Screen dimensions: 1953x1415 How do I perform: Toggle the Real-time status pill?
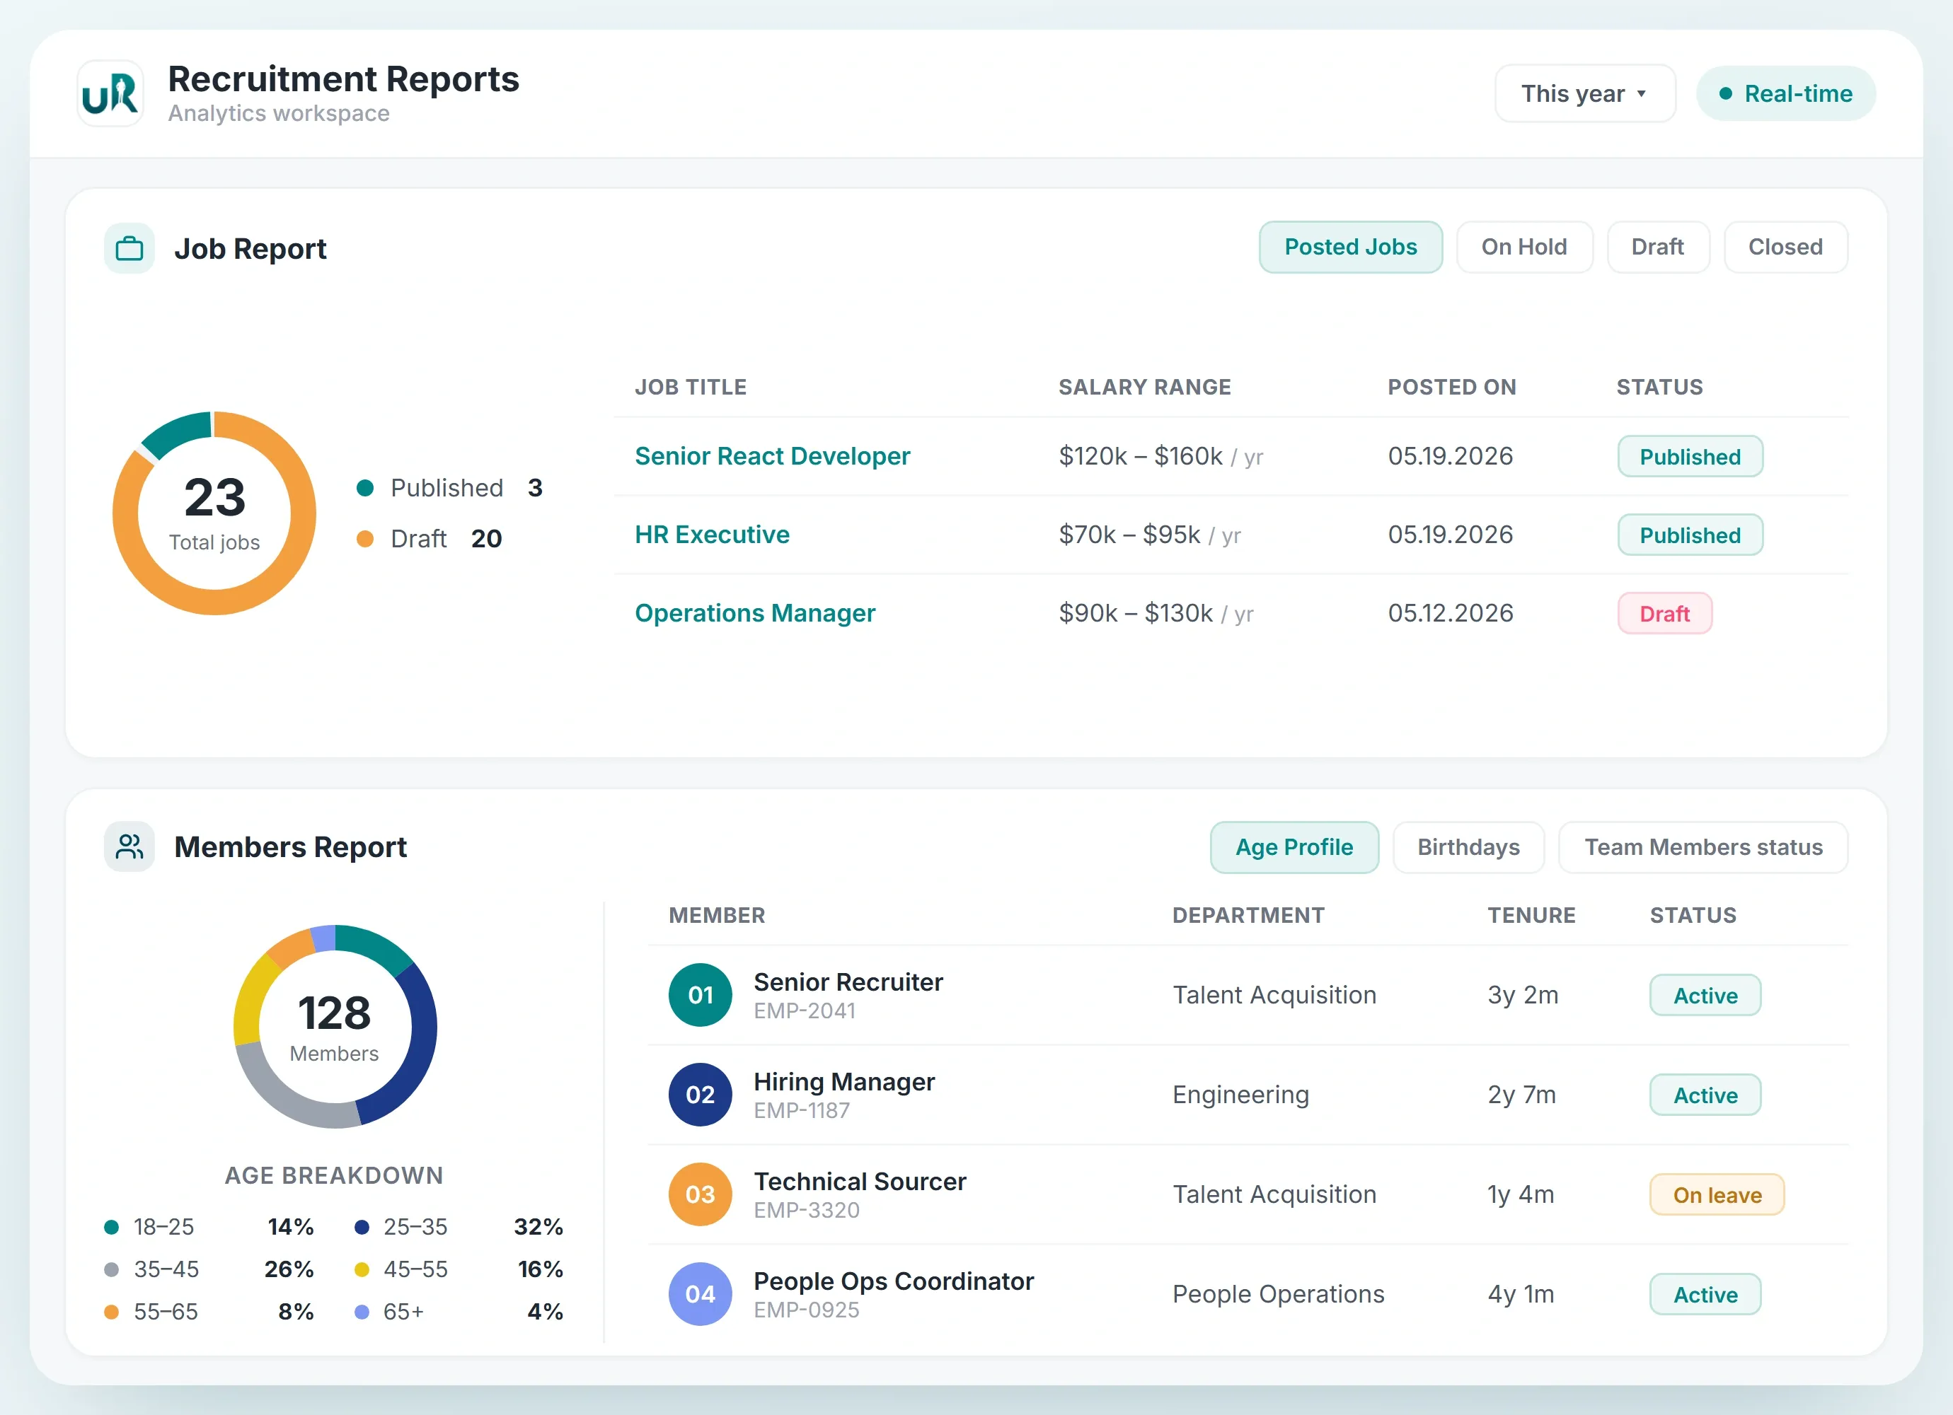pyautogui.click(x=1786, y=94)
